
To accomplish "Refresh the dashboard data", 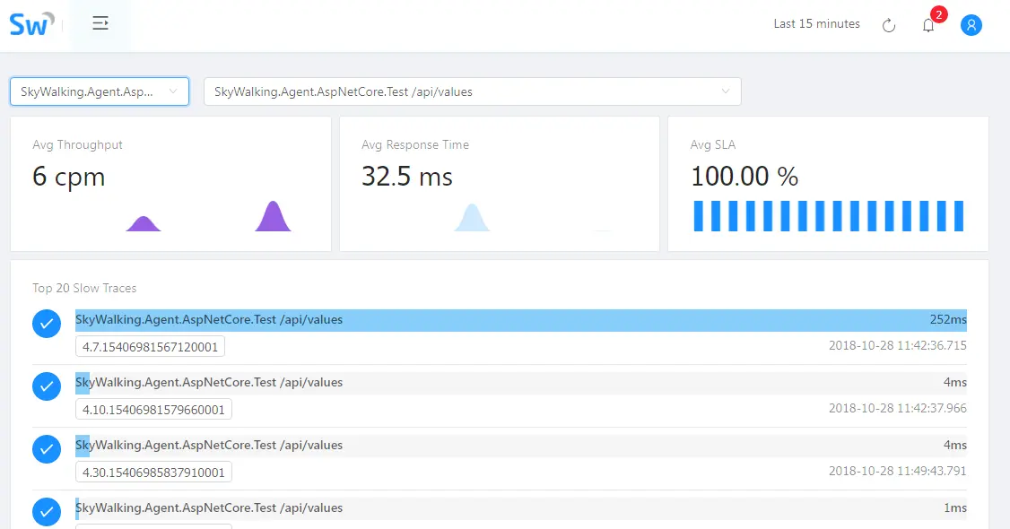I will [889, 25].
